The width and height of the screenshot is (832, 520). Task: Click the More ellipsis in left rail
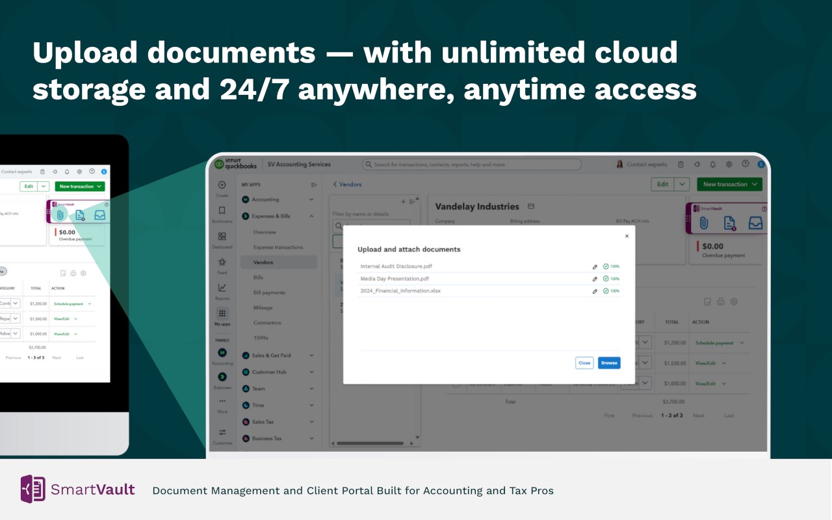[x=222, y=401]
